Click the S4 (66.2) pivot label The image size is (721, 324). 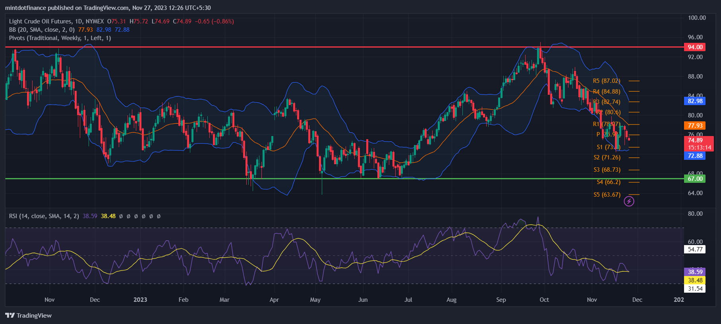609,182
